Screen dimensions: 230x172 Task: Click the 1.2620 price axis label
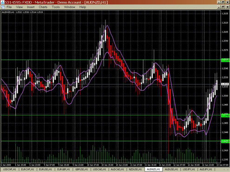click(225, 23)
